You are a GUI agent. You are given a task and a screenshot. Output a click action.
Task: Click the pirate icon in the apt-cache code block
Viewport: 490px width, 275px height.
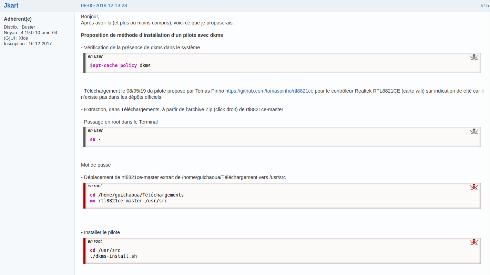[x=474, y=57]
